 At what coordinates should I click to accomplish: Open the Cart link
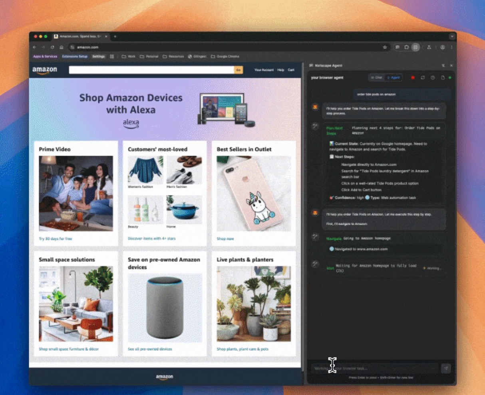[291, 70]
